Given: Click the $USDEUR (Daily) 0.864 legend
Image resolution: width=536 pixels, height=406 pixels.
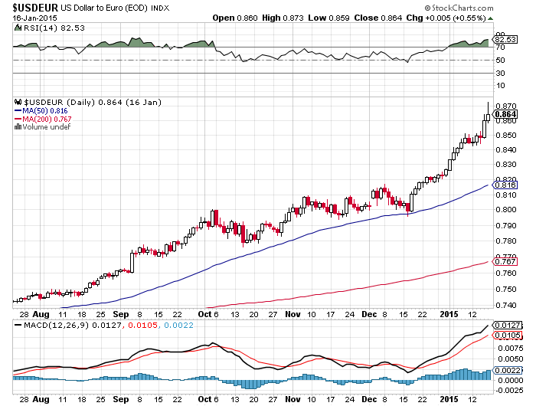Looking at the screenshot, I should [x=93, y=103].
